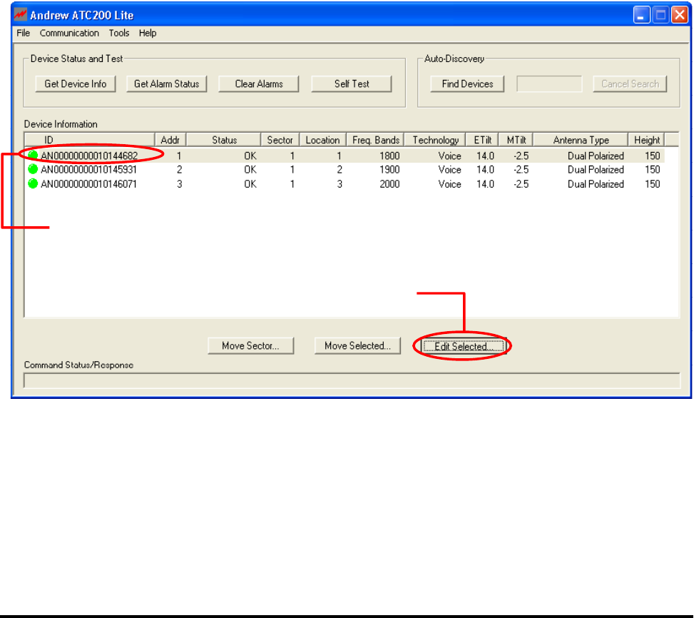Click Get Alarm Status

pyautogui.click(x=166, y=83)
